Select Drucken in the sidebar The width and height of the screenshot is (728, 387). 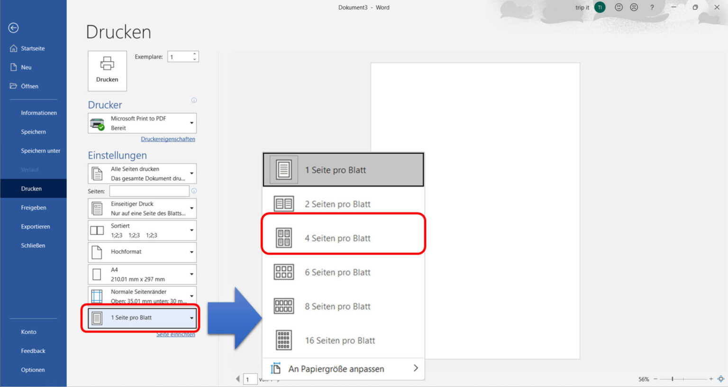point(33,189)
